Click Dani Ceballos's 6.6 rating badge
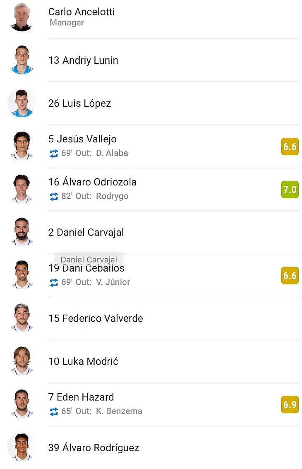Viewport: 302px width, 469px height. tap(290, 276)
